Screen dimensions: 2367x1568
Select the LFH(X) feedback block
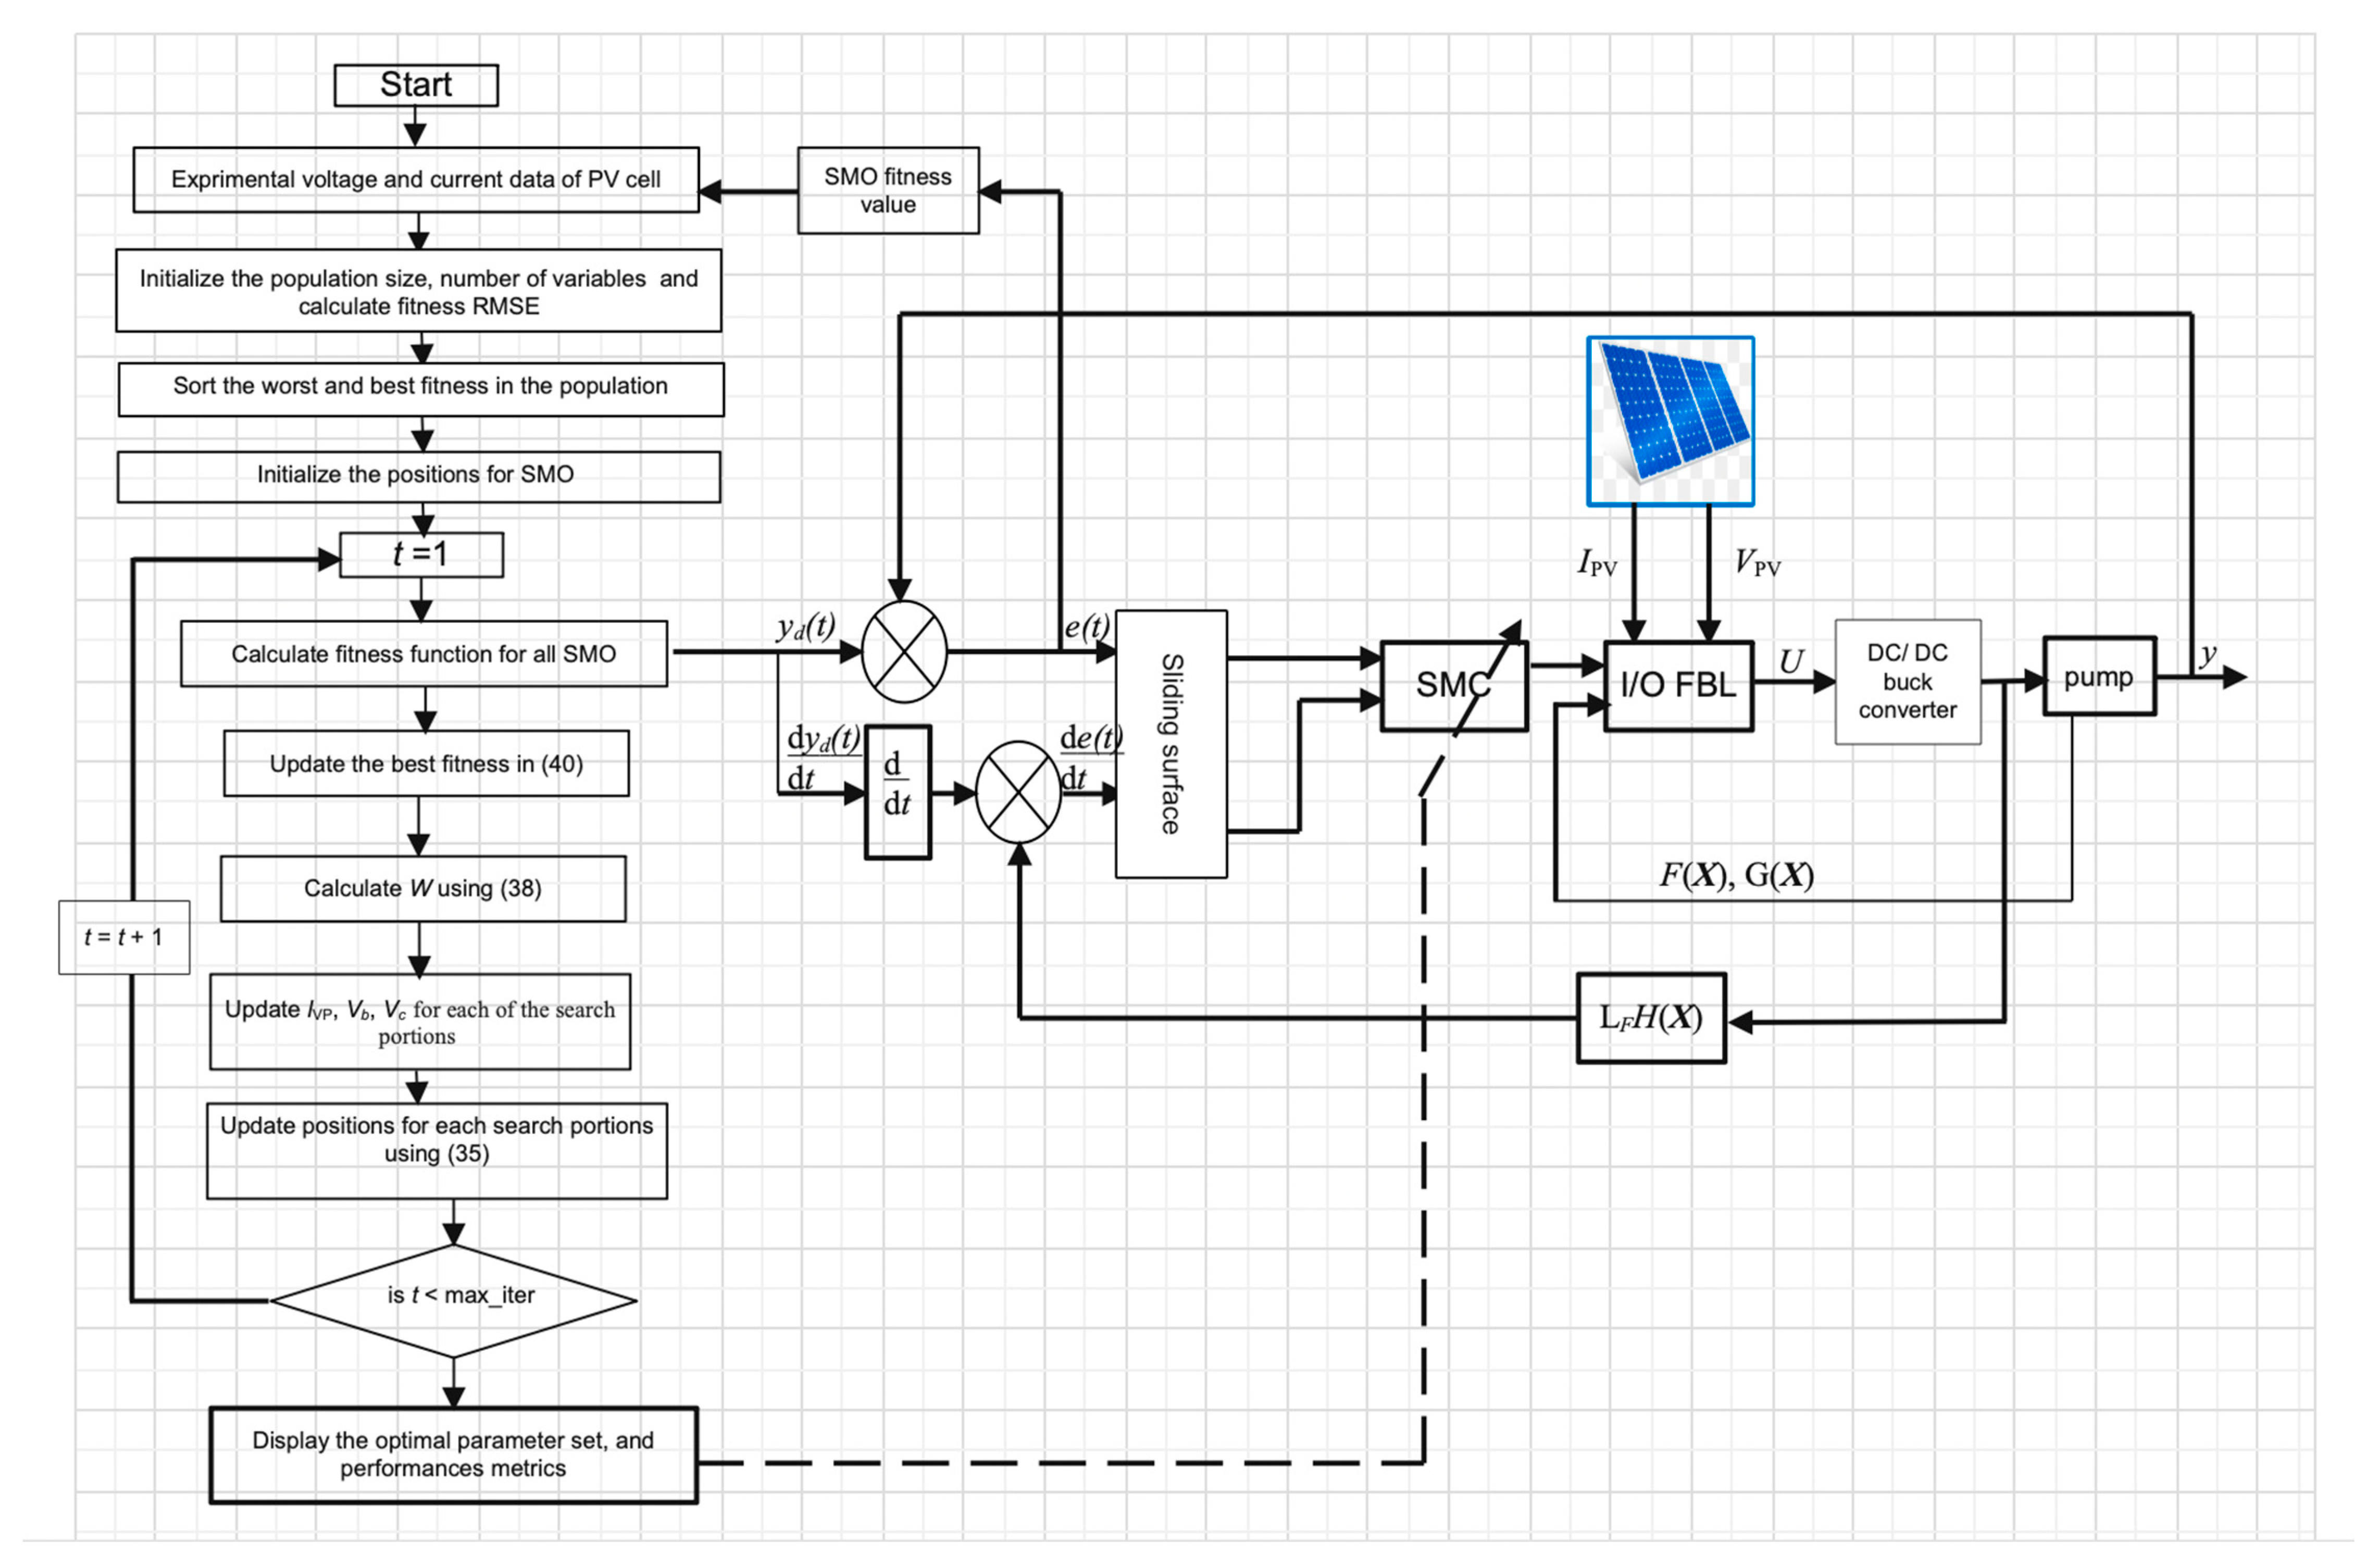point(1650,1018)
